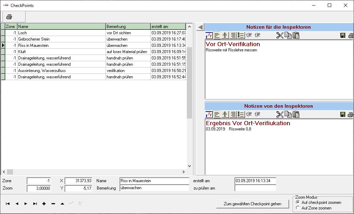Image resolution: width=354 pixels, height=214 pixels.
Task: Collapse the notes panel with the left arrow
Action: [200, 27]
